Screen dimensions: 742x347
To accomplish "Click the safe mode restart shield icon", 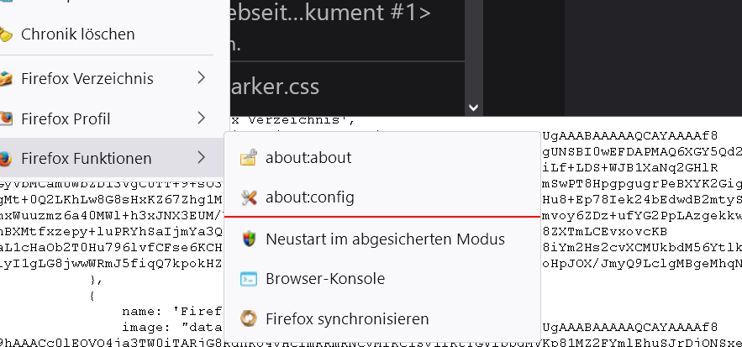I will click(248, 239).
